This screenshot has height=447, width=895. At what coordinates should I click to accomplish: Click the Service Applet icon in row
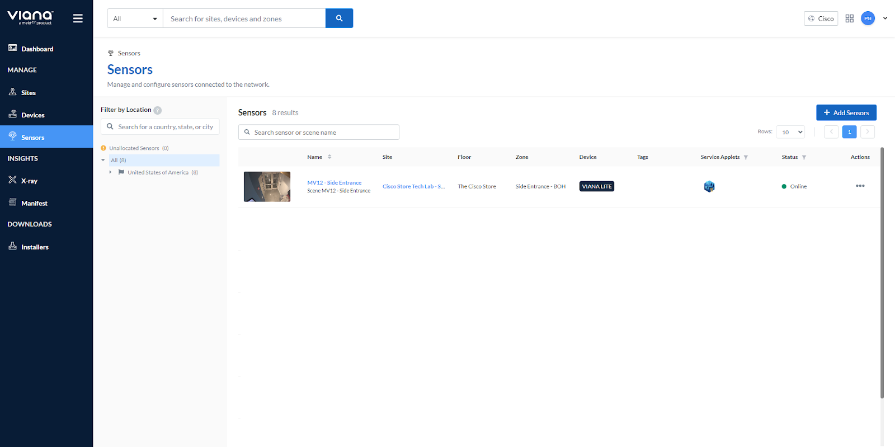coord(709,187)
